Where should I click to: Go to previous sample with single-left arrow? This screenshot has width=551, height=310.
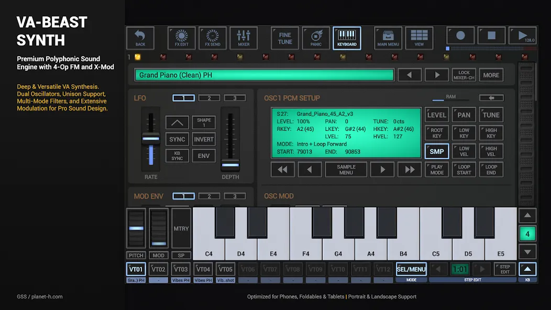click(309, 170)
